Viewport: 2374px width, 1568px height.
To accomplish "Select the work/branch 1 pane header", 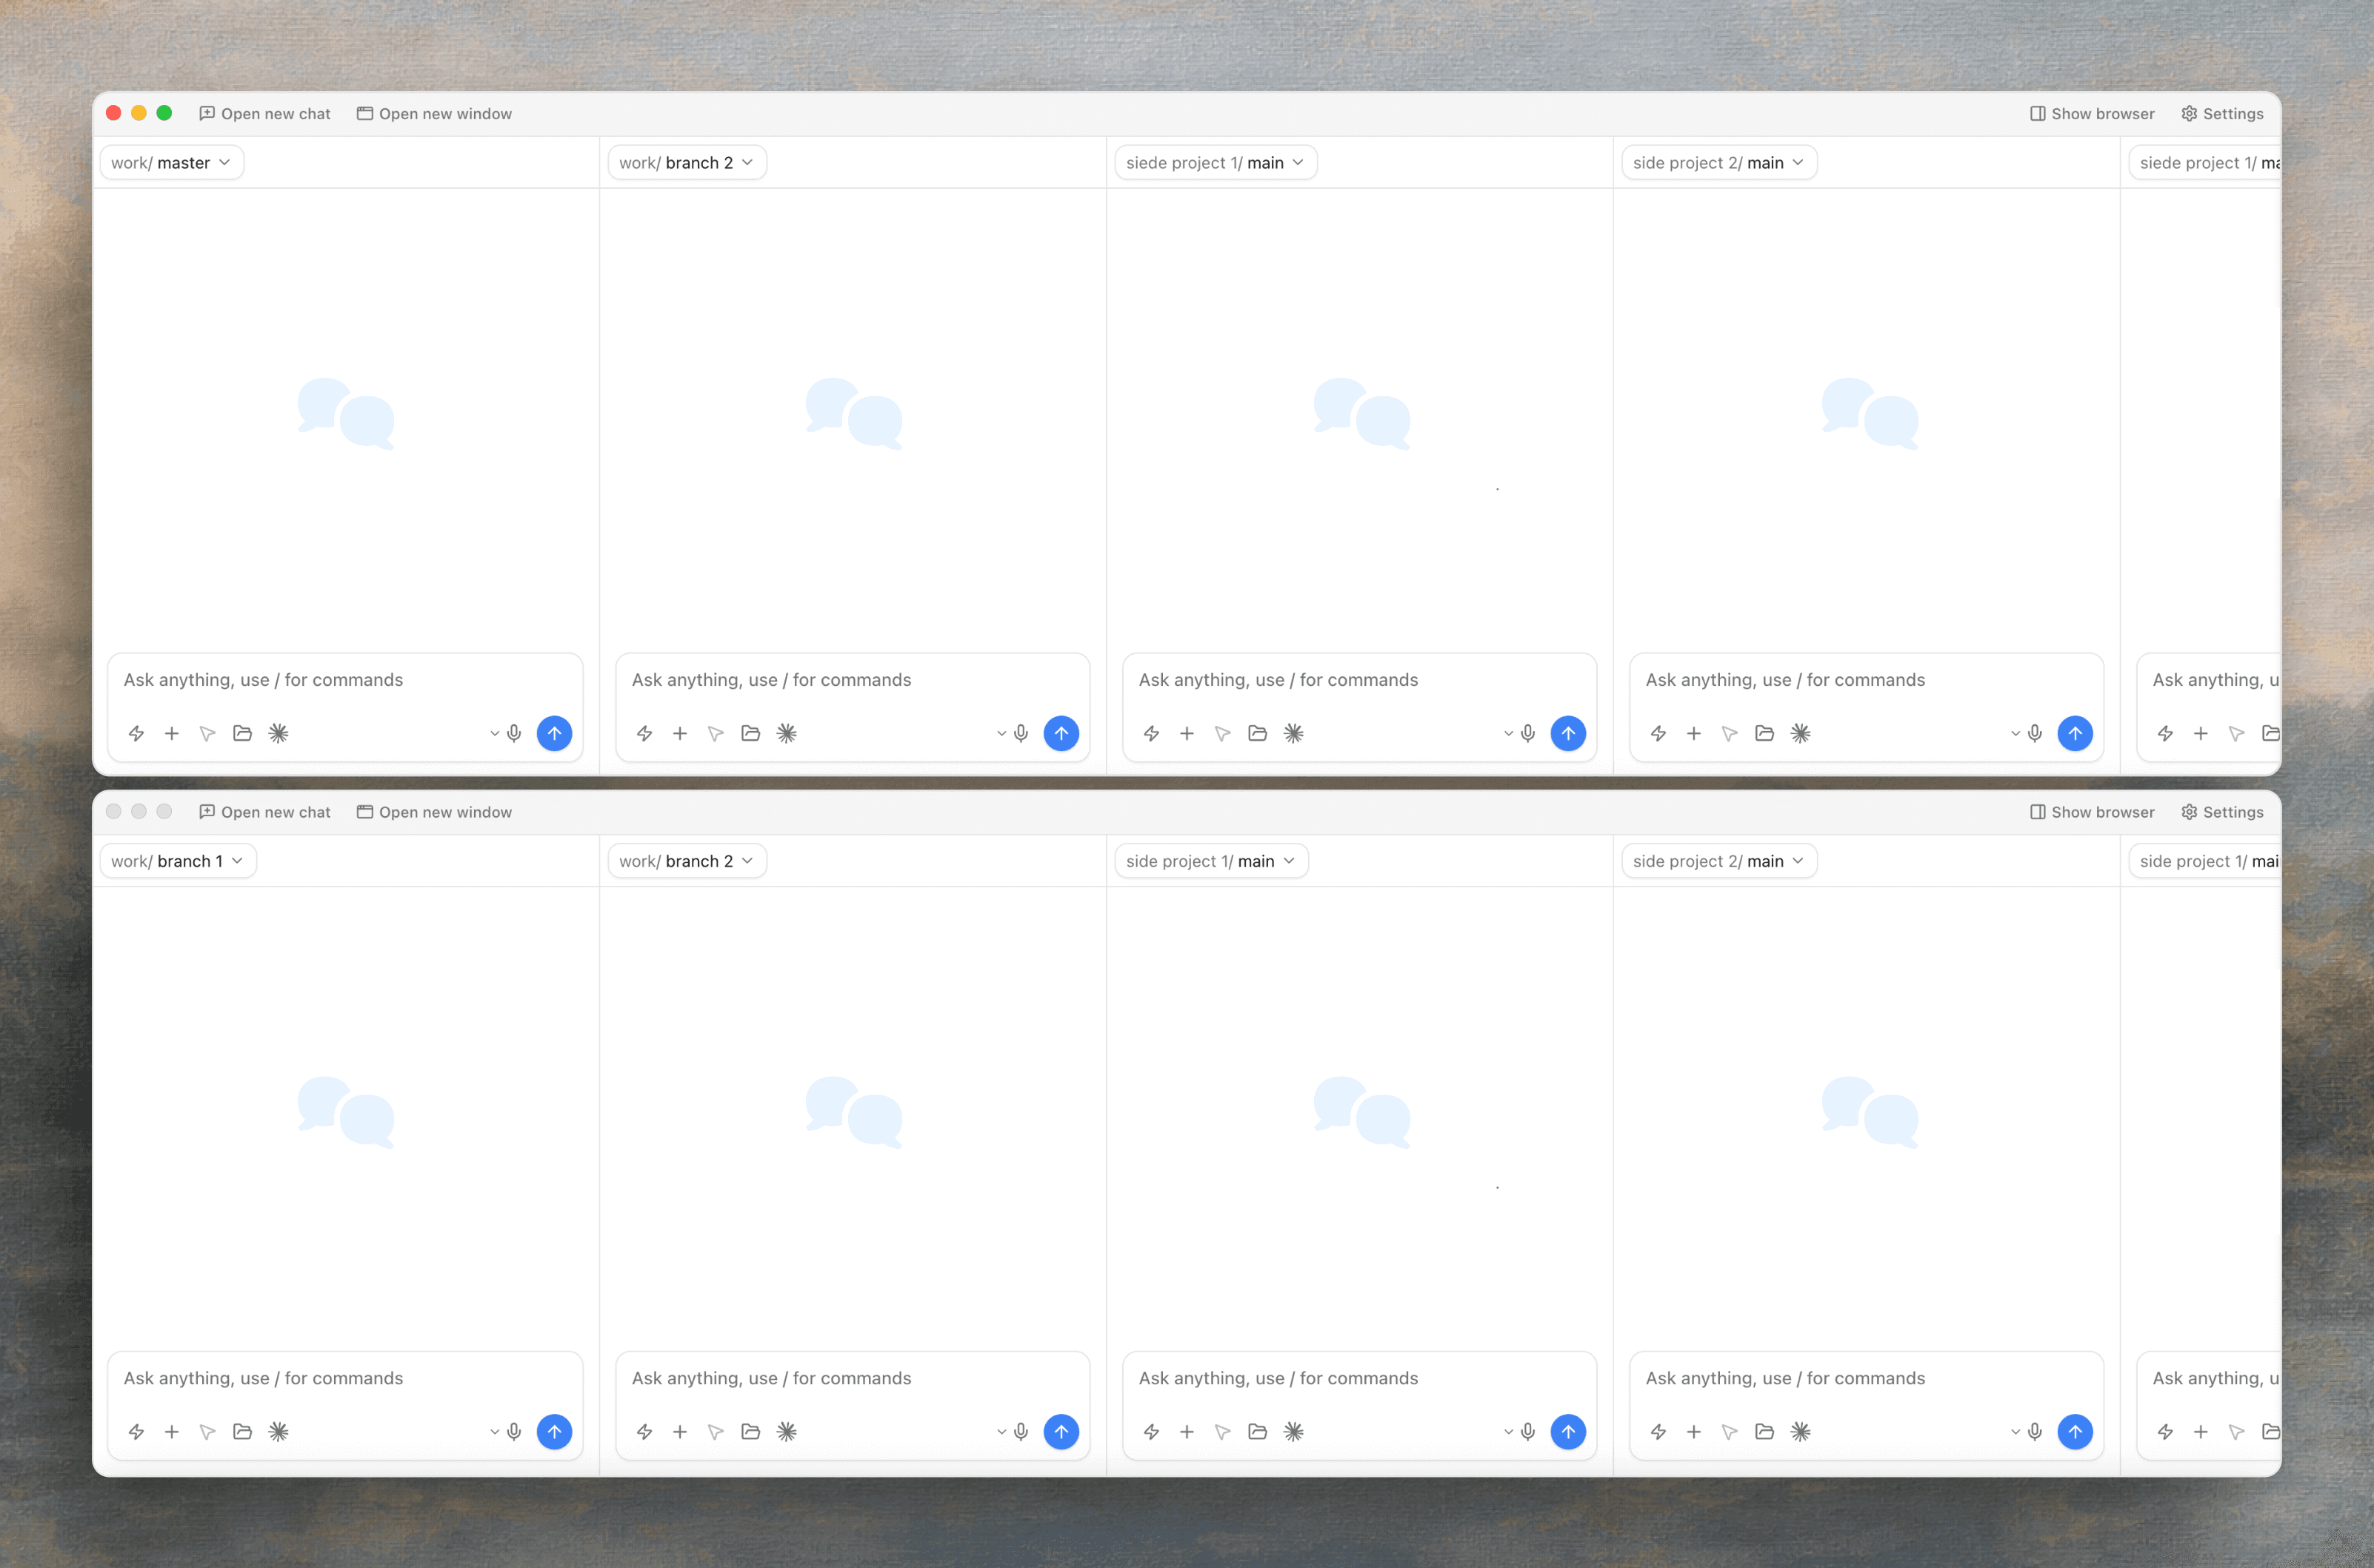I will [x=177, y=860].
